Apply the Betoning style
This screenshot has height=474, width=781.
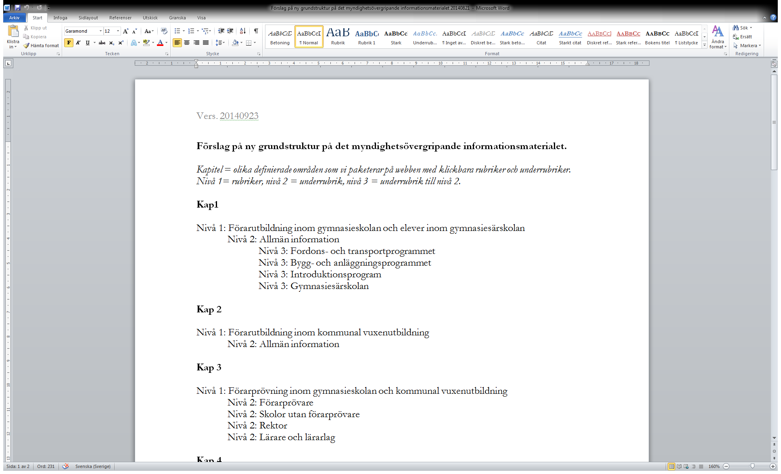[x=280, y=37]
